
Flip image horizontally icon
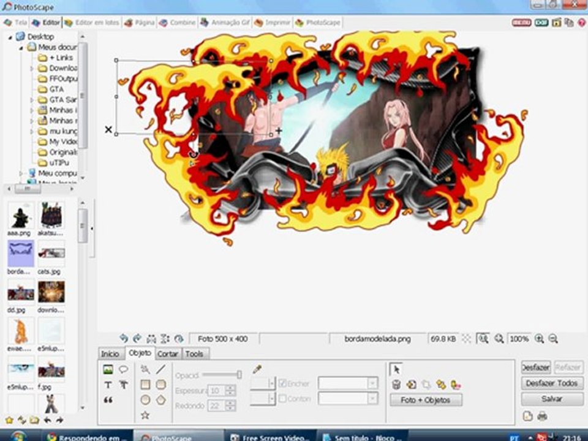tap(151, 339)
